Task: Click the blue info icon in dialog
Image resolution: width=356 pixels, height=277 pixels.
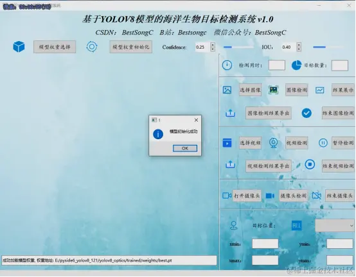Action: click(x=158, y=134)
